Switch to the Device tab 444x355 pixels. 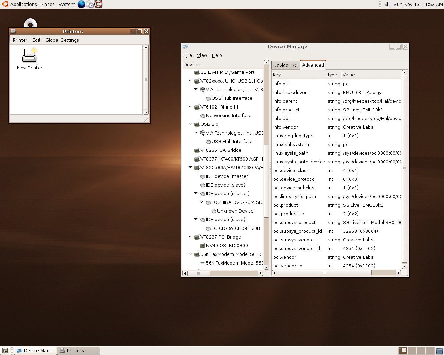pos(281,65)
